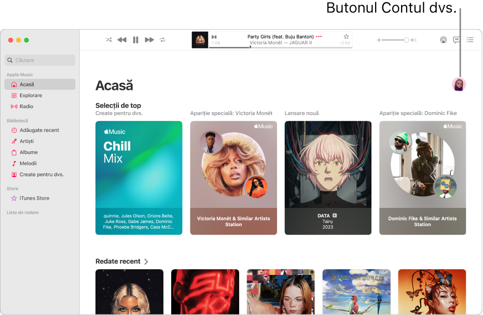Viewport: 483px width, 315px height.
Task: Open the Playing Next queue list
Action: pos(470,40)
